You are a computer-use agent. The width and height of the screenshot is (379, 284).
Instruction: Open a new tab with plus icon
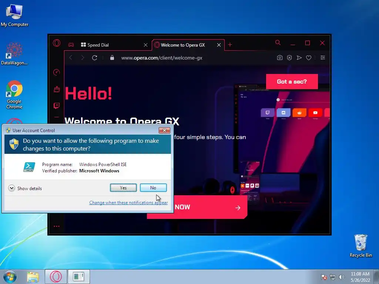point(230,45)
